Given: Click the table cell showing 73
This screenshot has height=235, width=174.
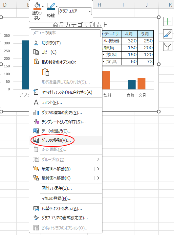Looking at the screenshot, I should (145, 61).
